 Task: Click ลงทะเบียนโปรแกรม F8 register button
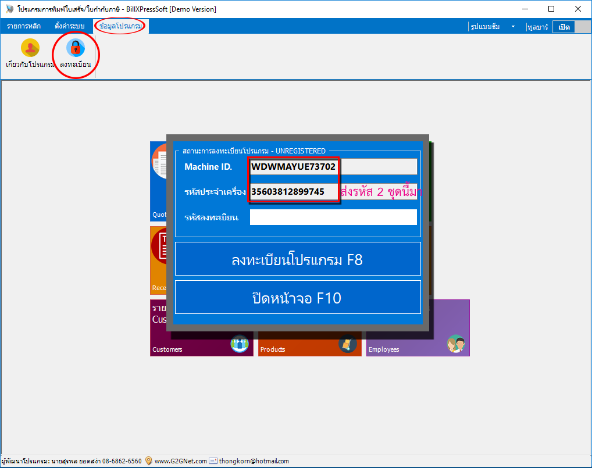click(x=298, y=259)
